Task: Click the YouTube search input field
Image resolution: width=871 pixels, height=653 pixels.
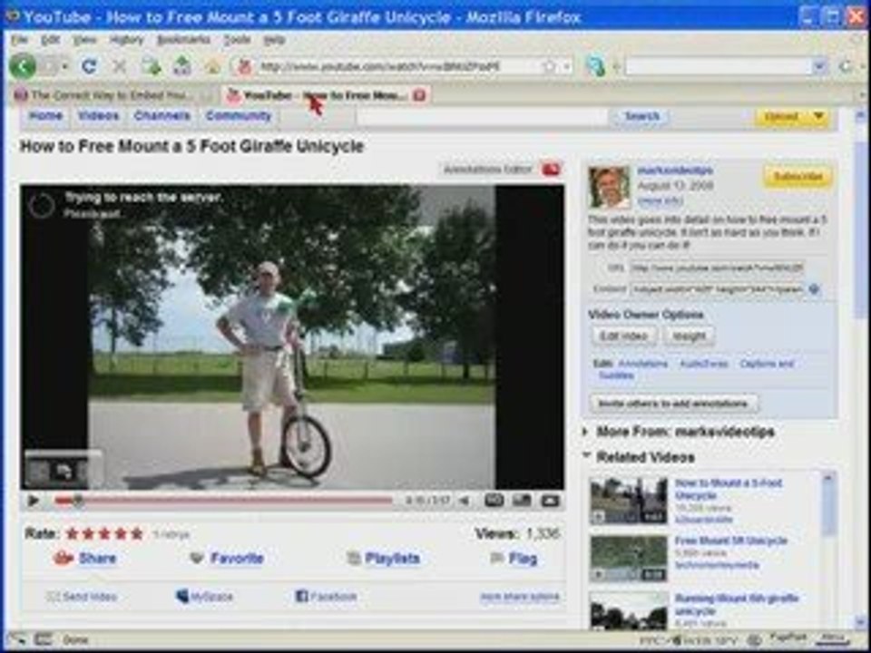Action: pyautogui.click(x=482, y=117)
